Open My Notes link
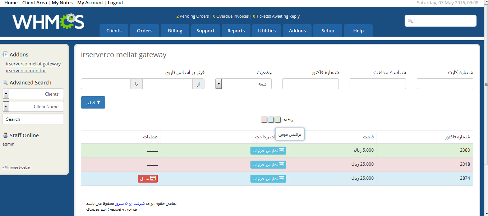Viewport: 488px width, 216px height. click(x=62, y=3)
